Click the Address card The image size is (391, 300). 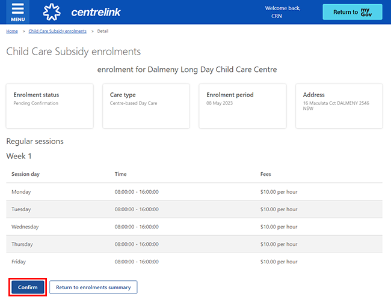tap(339, 106)
